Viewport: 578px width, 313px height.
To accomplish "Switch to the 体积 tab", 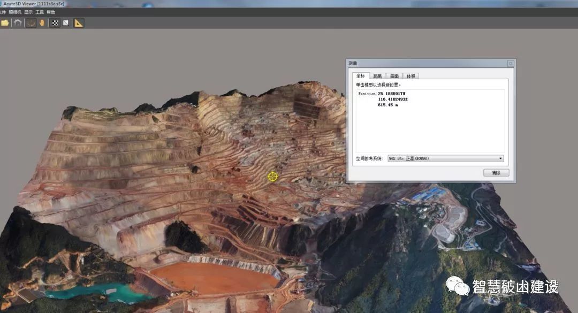I will point(410,77).
